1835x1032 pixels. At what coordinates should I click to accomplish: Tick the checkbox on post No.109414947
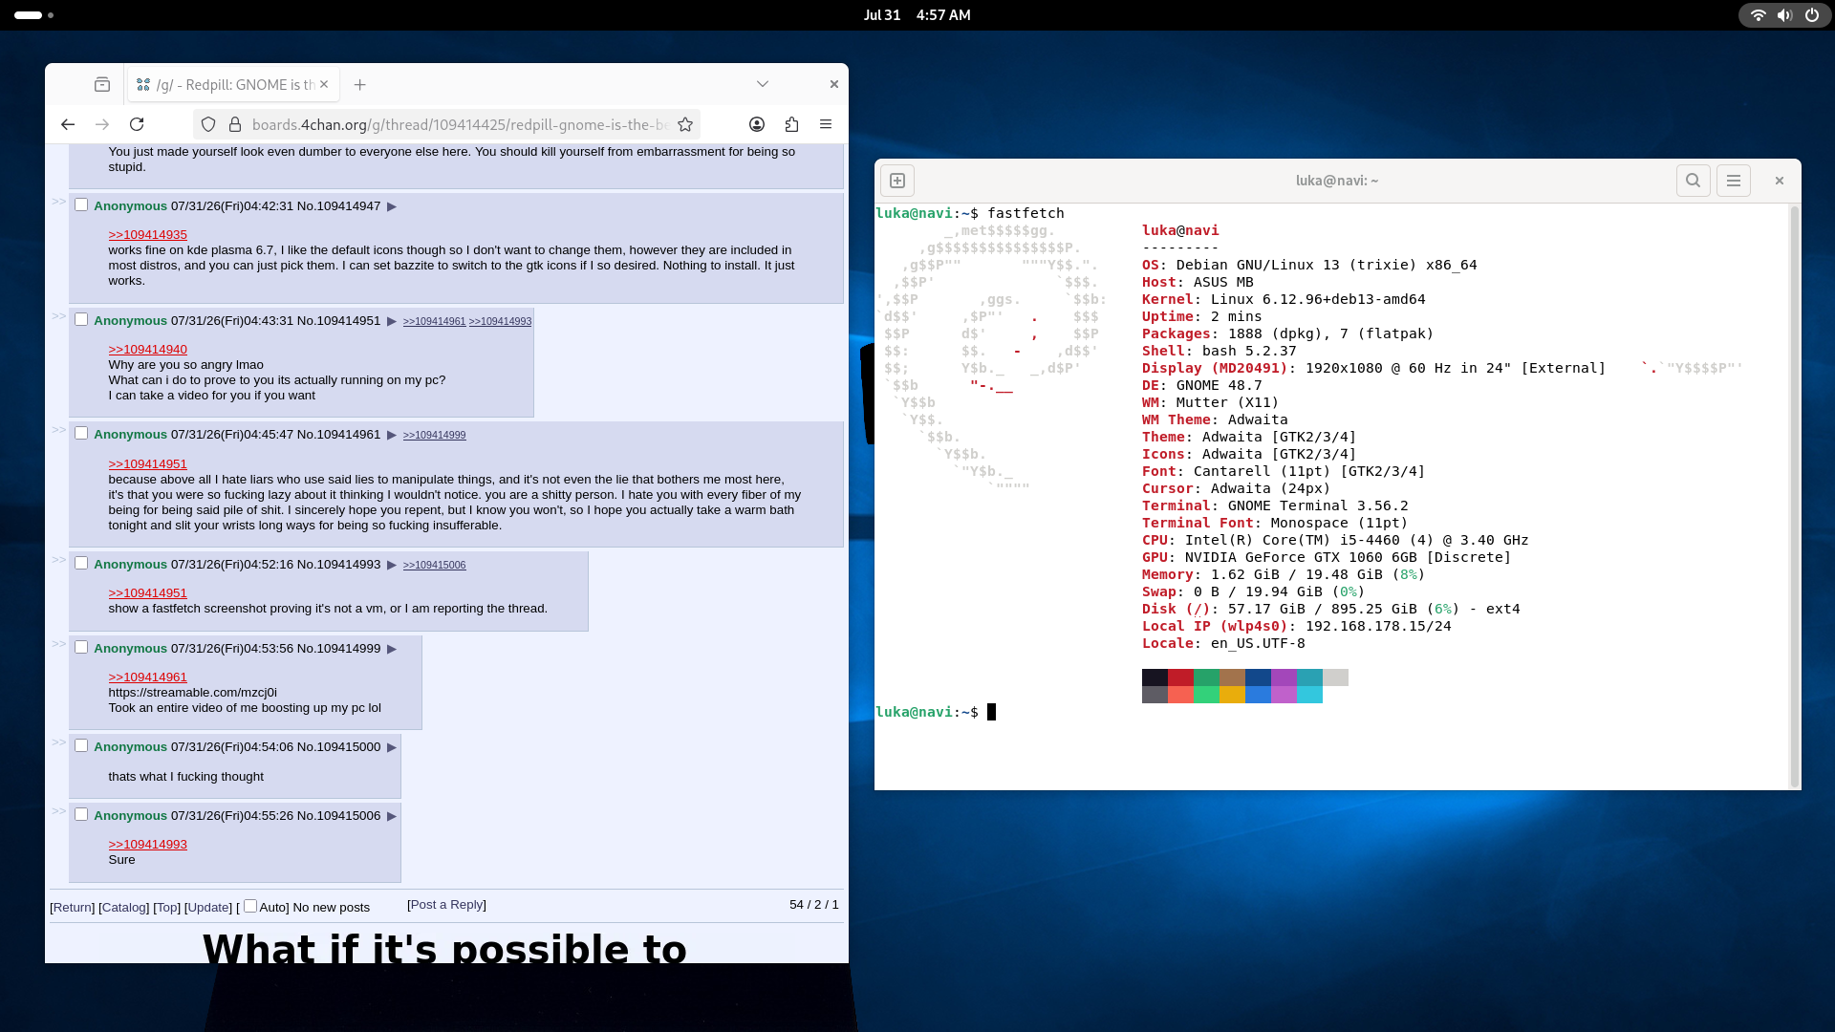pos(81,204)
